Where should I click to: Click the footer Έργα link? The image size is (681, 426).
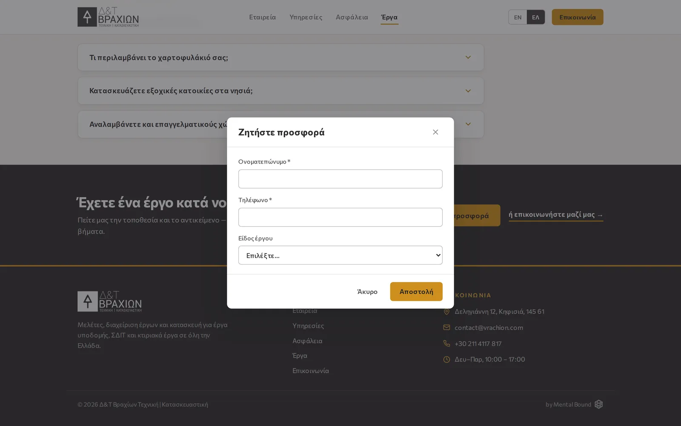tap(300, 356)
